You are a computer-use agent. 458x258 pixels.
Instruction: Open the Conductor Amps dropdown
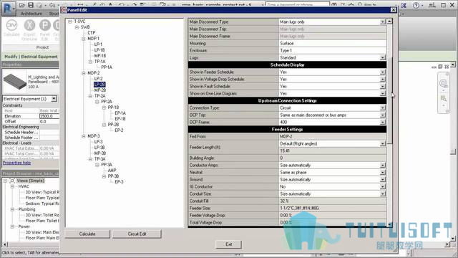point(383,166)
